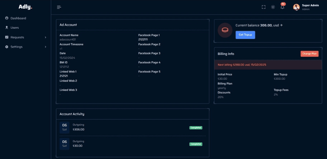Click the Settings gear icon
Viewport: 327px width, 159px height.
pos(7,47)
